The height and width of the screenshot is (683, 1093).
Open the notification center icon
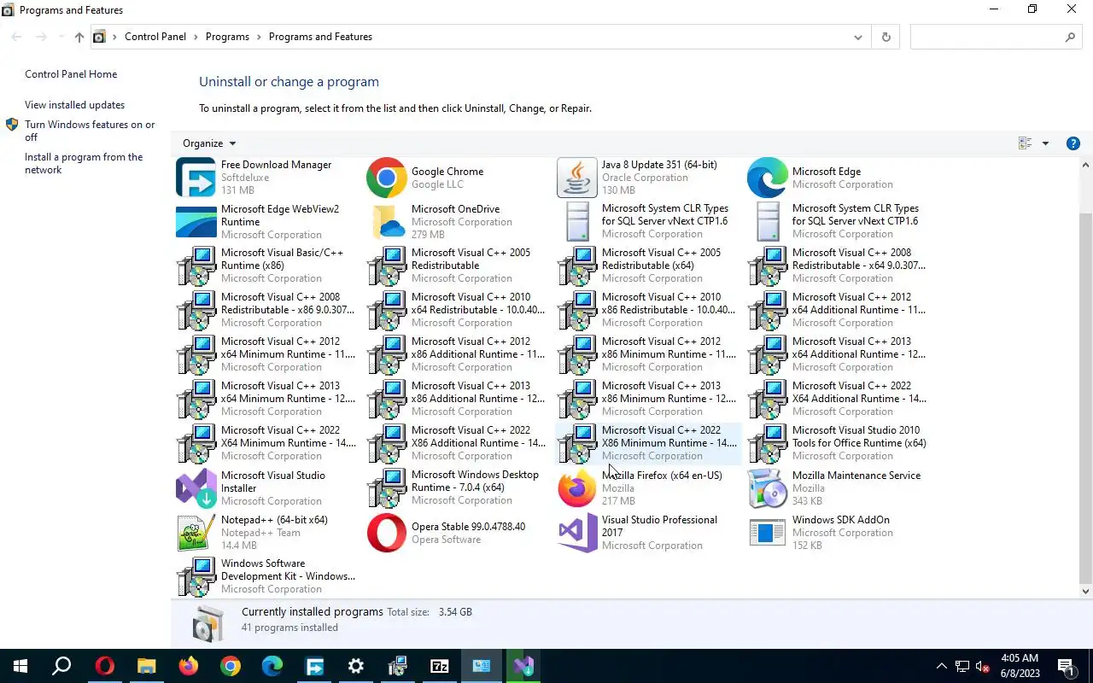(x=1066, y=666)
